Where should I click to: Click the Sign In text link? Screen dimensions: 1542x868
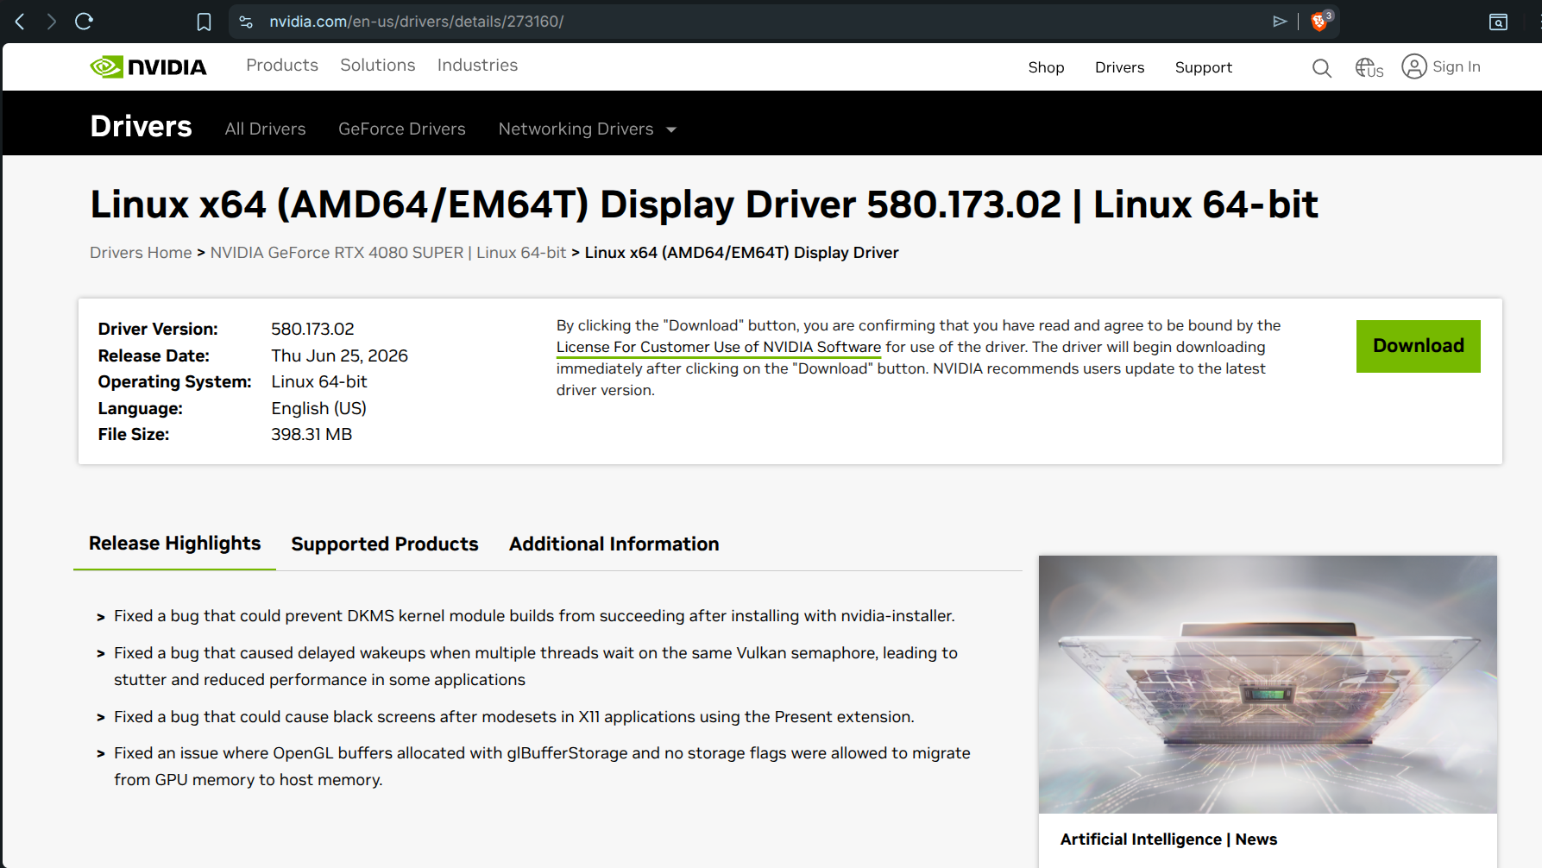(x=1457, y=66)
